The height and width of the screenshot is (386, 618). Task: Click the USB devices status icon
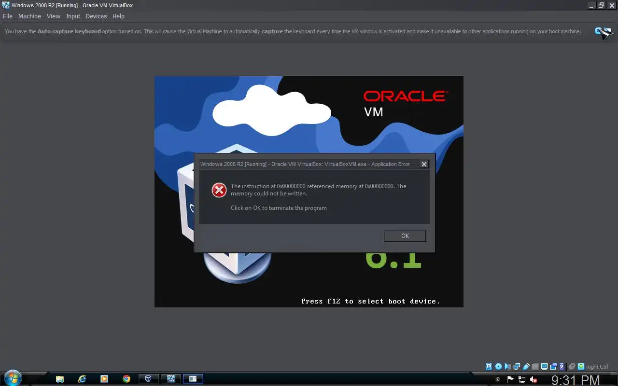(526, 367)
